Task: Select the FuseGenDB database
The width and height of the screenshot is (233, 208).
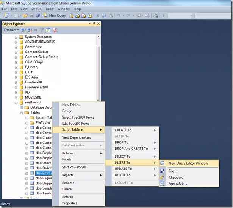Action: (33, 82)
